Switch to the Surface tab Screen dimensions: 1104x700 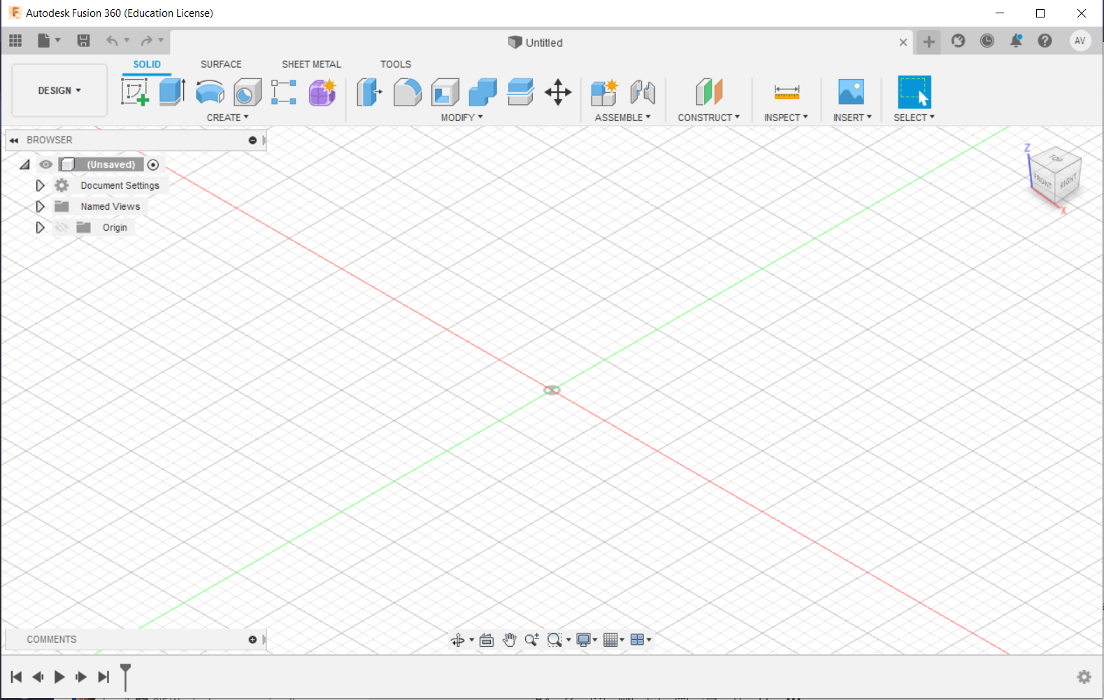point(221,64)
